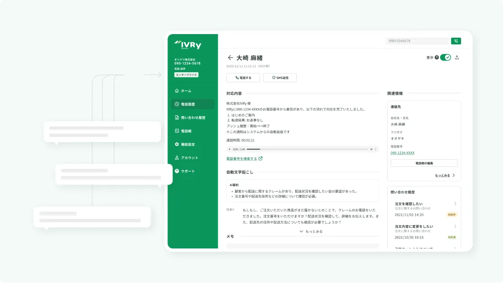Go back using the arrow beside 大崎 麻緒
Image resolution: width=503 pixels, height=283 pixels.
230,58
